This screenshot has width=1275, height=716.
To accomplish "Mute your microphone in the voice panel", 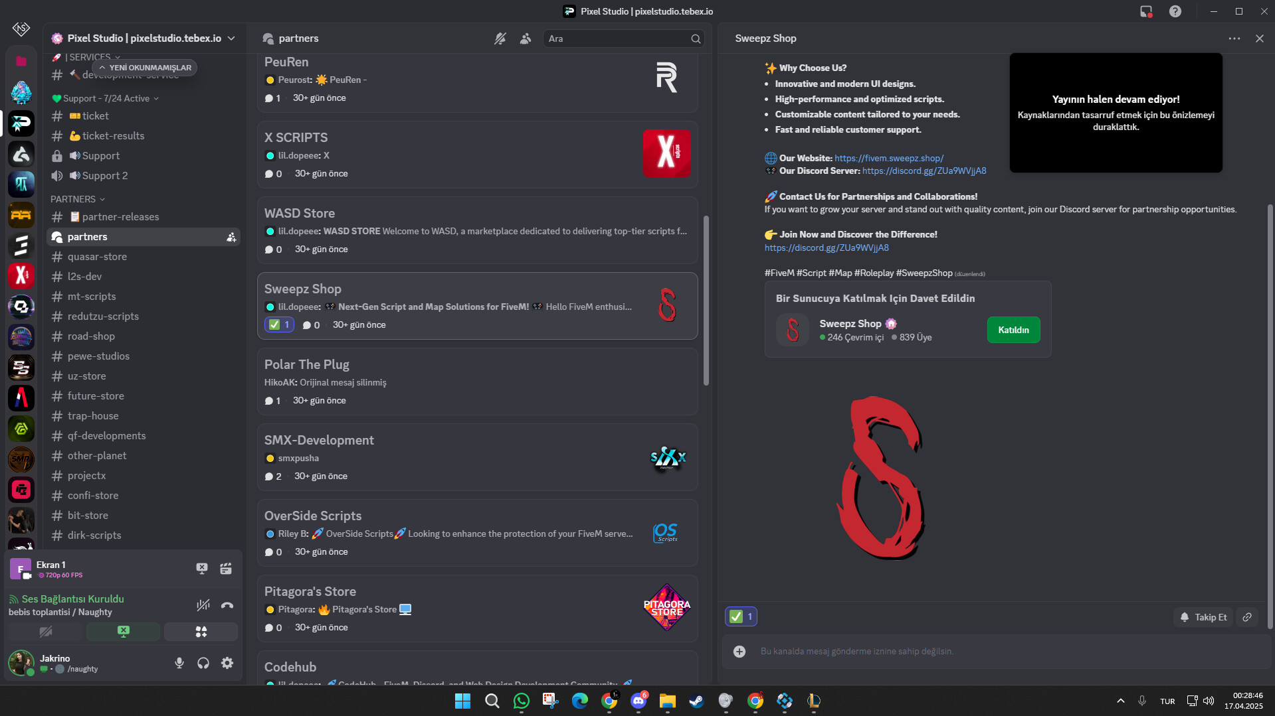I will [x=179, y=663].
